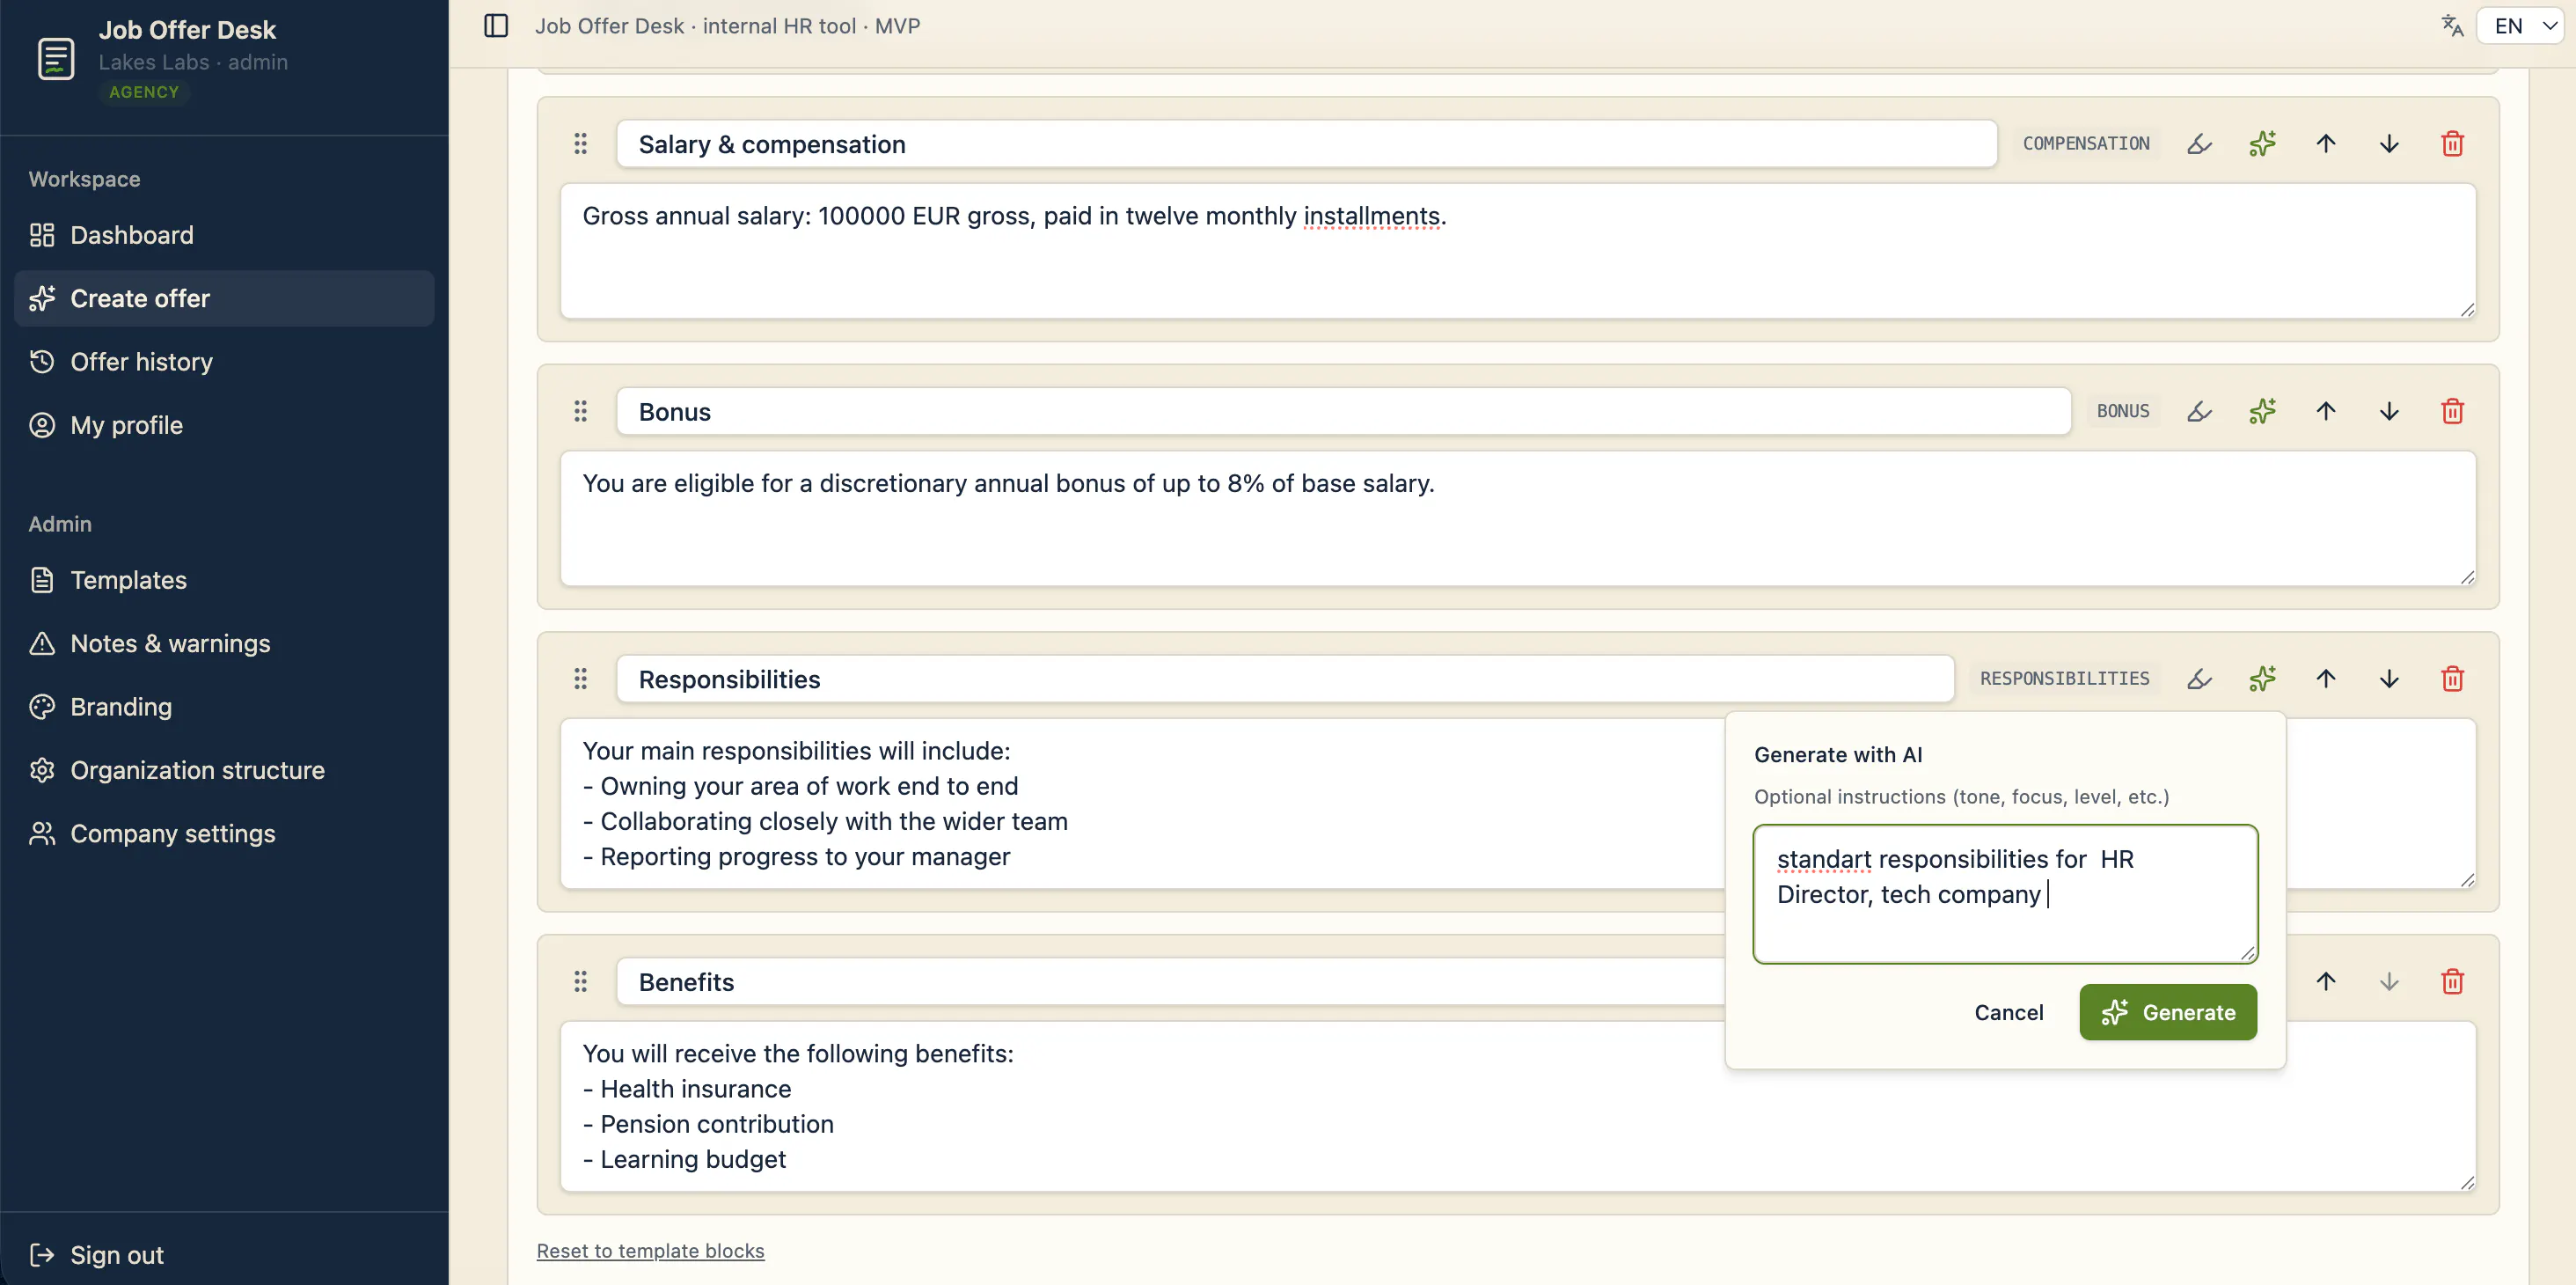Move the Benefits block up
Screen dimensions: 2576x1285
point(2326,981)
